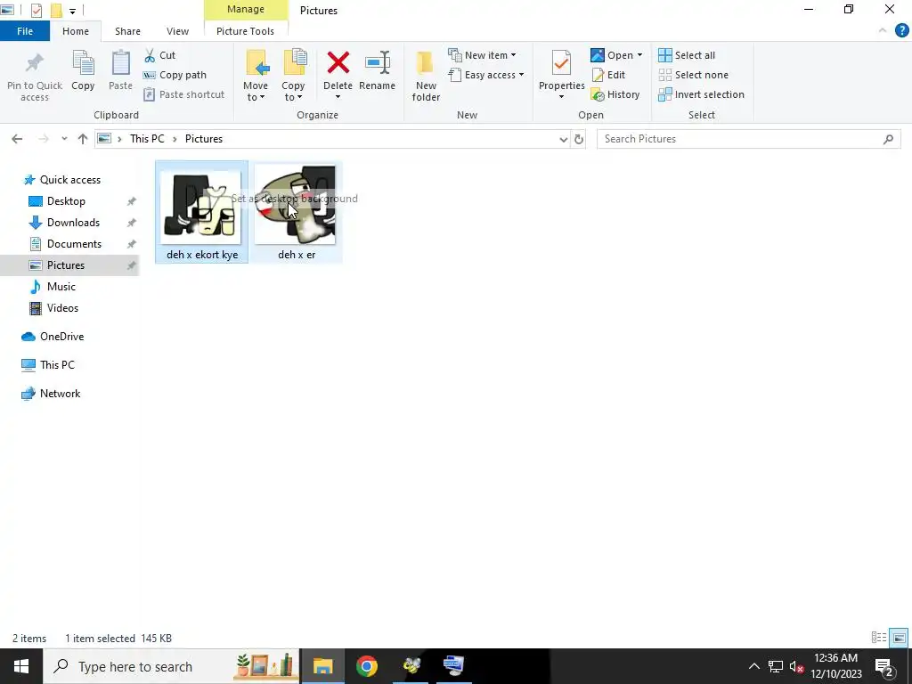Select the 'deh x ekort kye' picture

201,212
